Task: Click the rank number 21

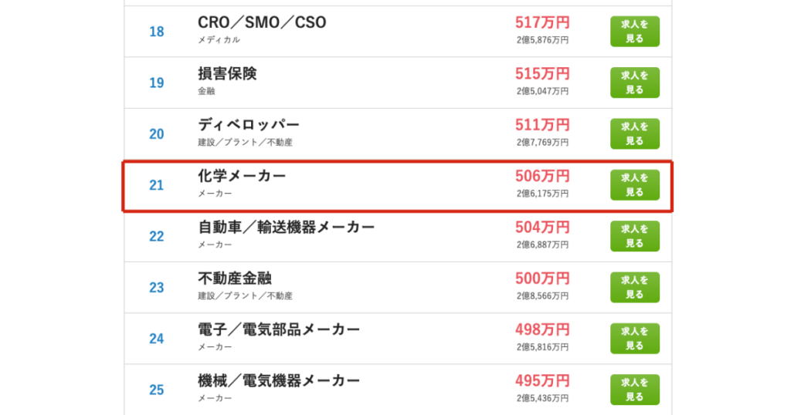Action: click(x=156, y=185)
